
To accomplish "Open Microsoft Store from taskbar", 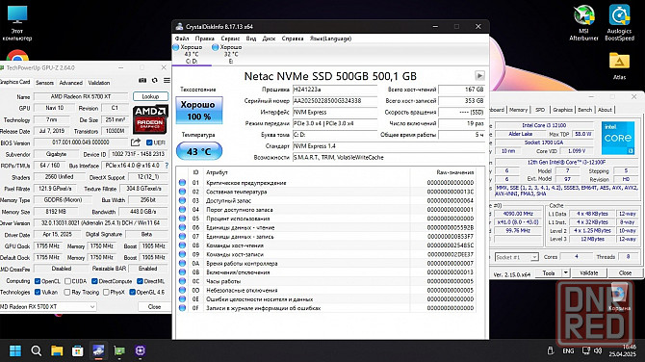I will [77, 350].
